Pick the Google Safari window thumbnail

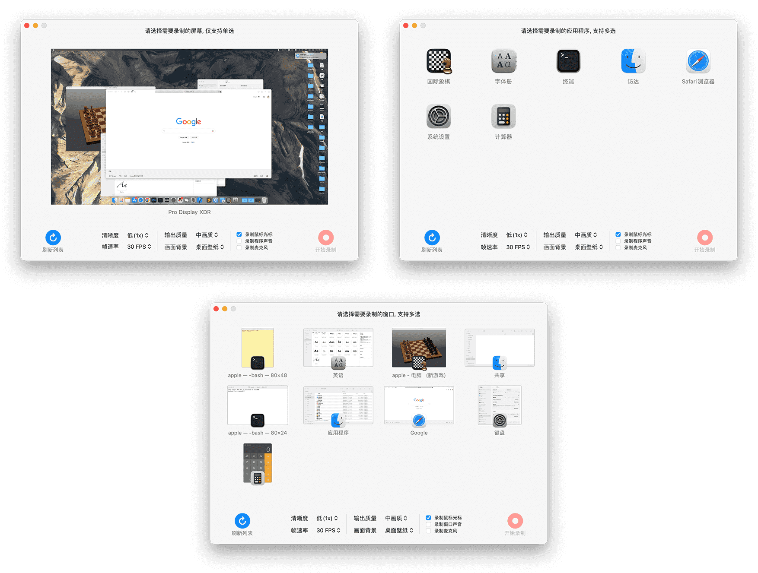[x=419, y=405]
